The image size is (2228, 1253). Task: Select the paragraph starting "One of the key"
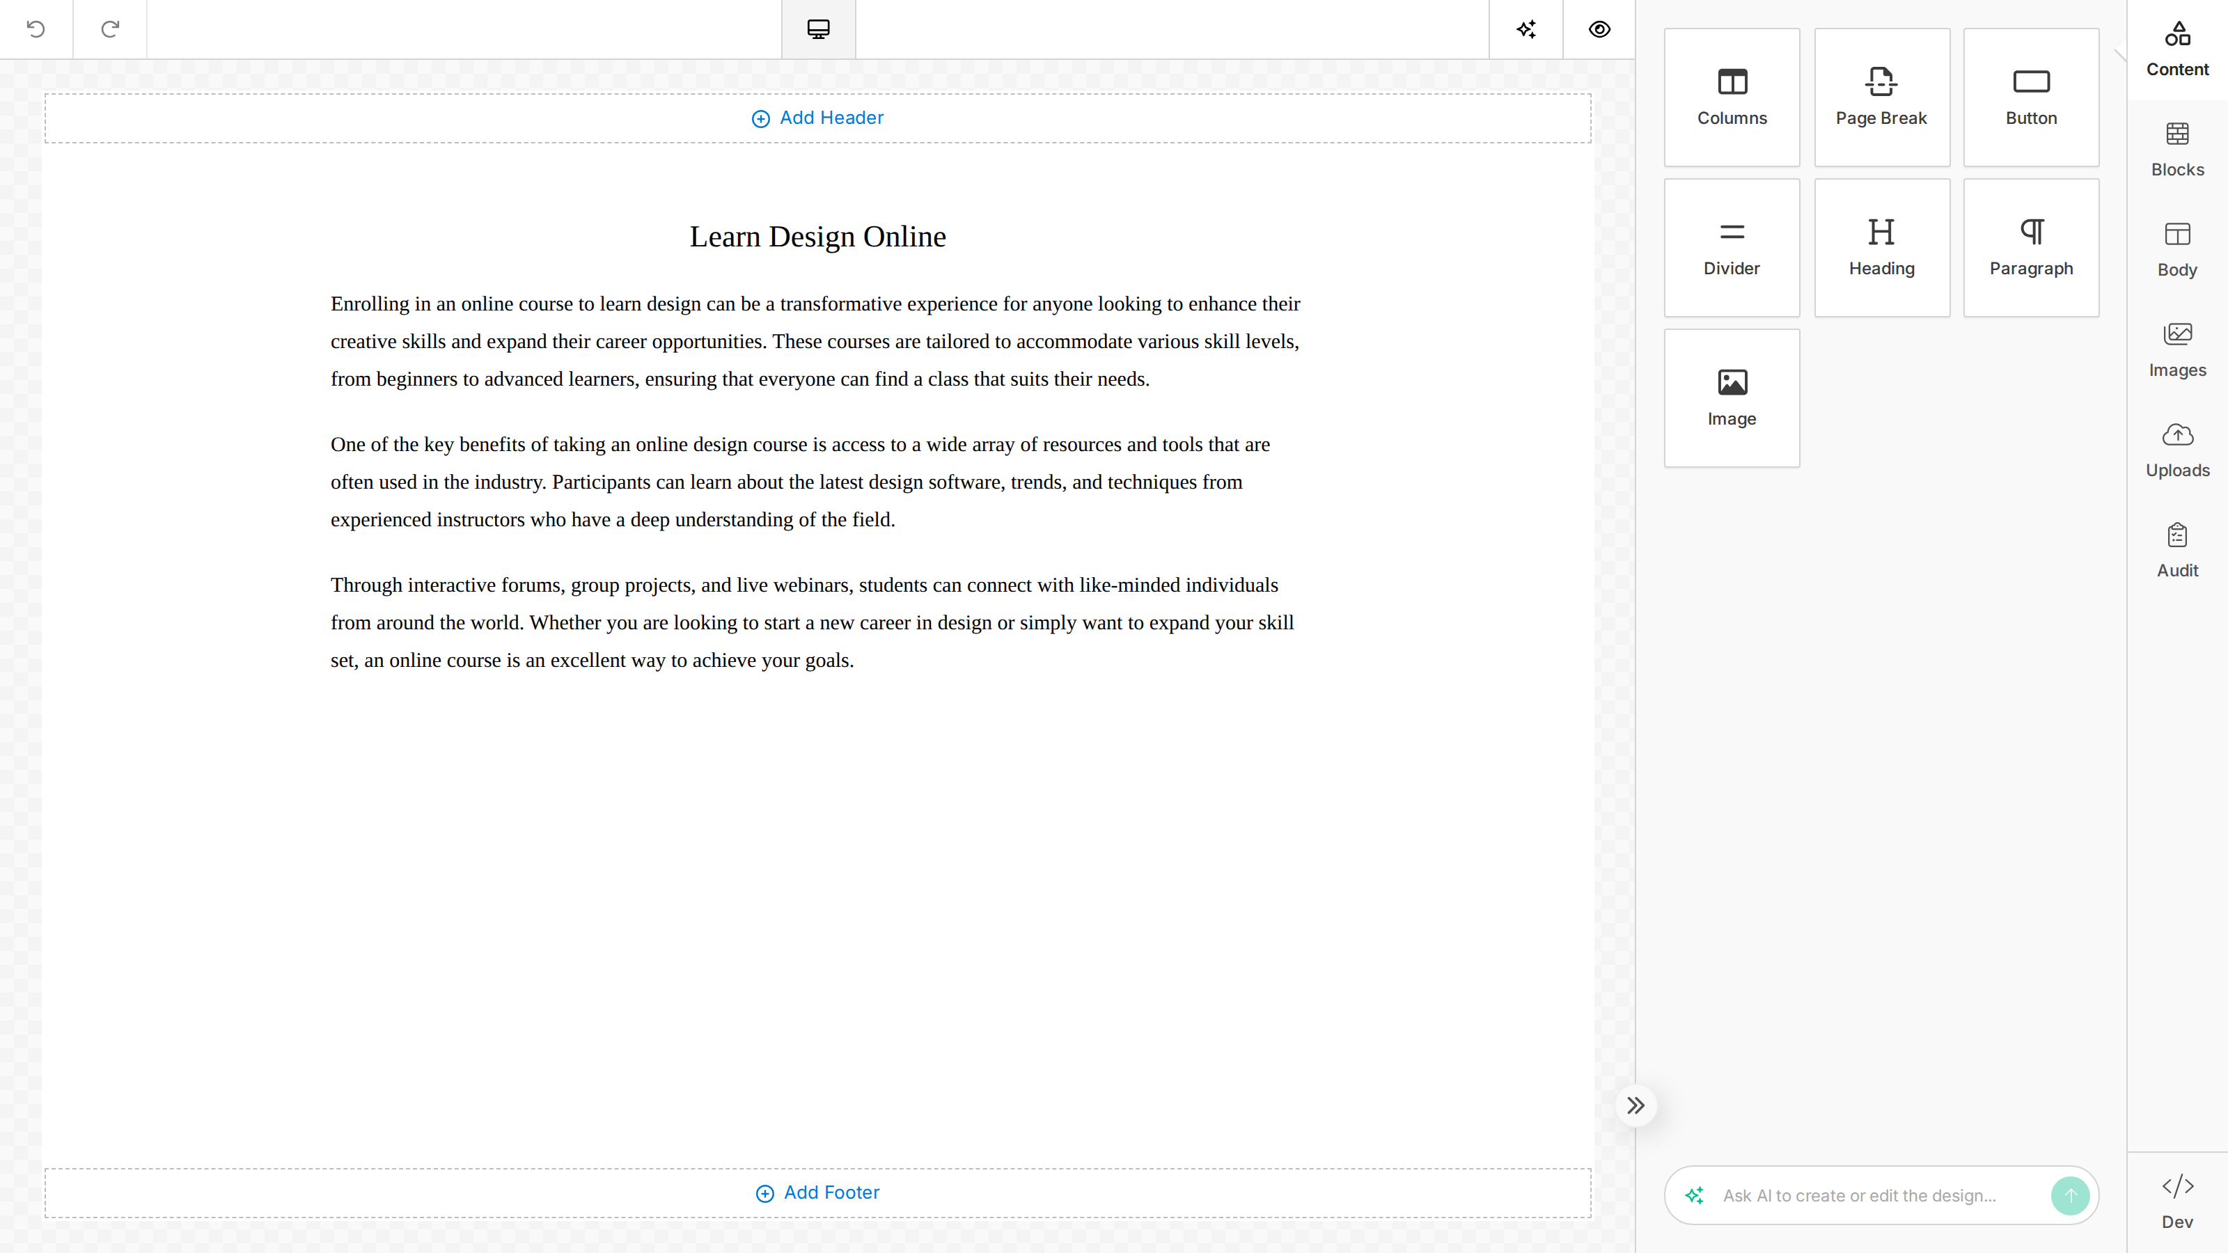tap(800, 482)
